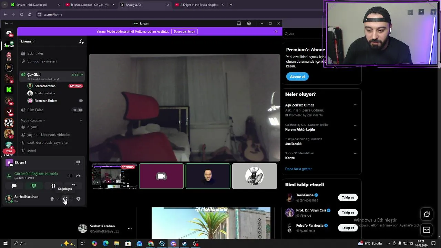Join the Film Falan voice channel

coord(52,110)
